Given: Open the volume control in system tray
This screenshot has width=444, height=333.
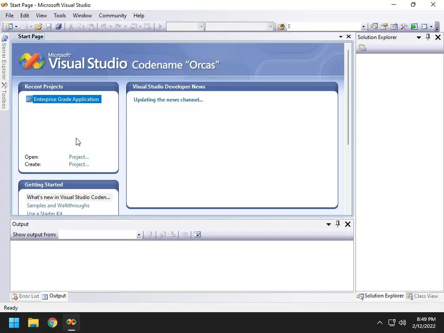Looking at the screenshot, I should [x=402, y=323].
